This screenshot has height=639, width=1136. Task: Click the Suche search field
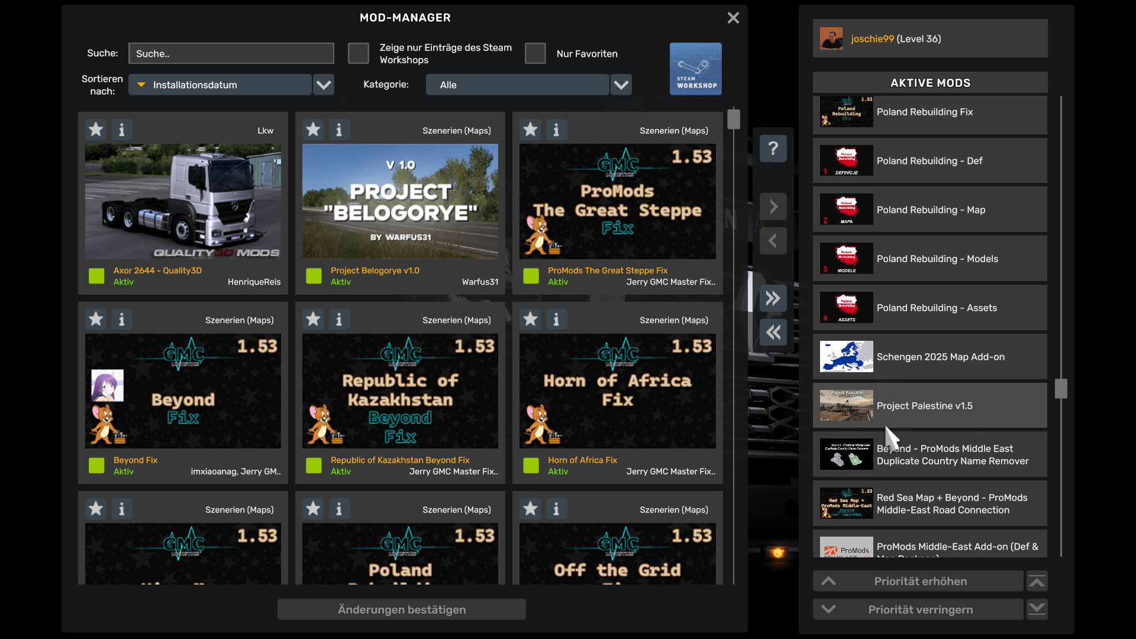231,53
